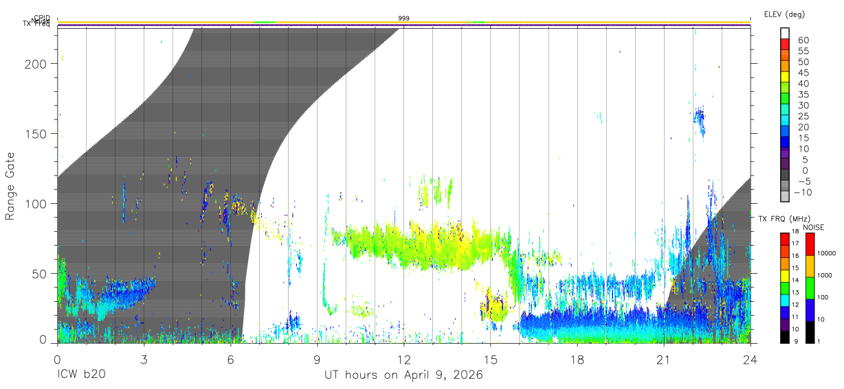
Task: Click hour 12 on the UT time axis
Action: click(x=404, y=359)
